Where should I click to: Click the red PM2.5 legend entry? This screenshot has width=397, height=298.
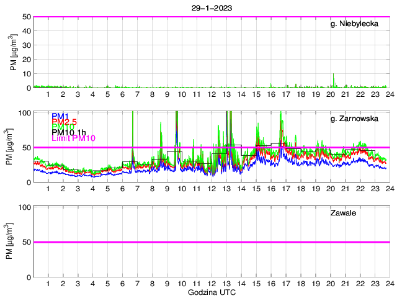tap(64, 122)
